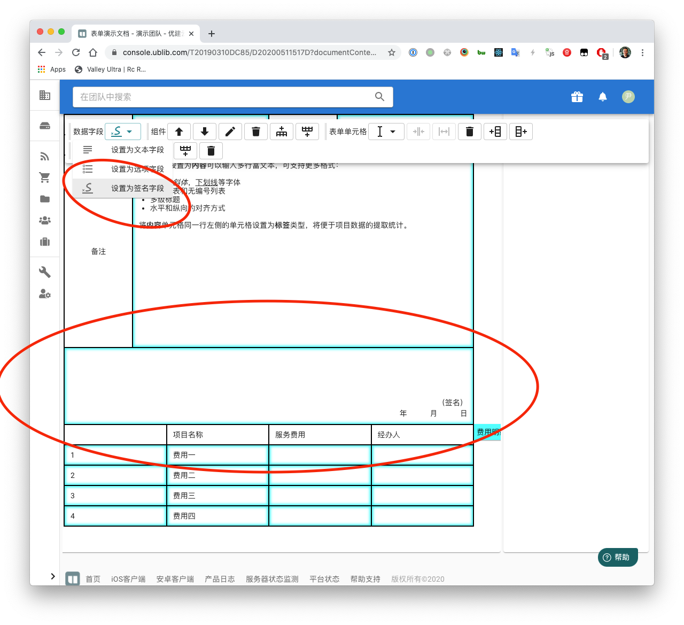Click the RSS feed sidebar icon
This screenshot has height=625, width=684.
tap(45, 156)
